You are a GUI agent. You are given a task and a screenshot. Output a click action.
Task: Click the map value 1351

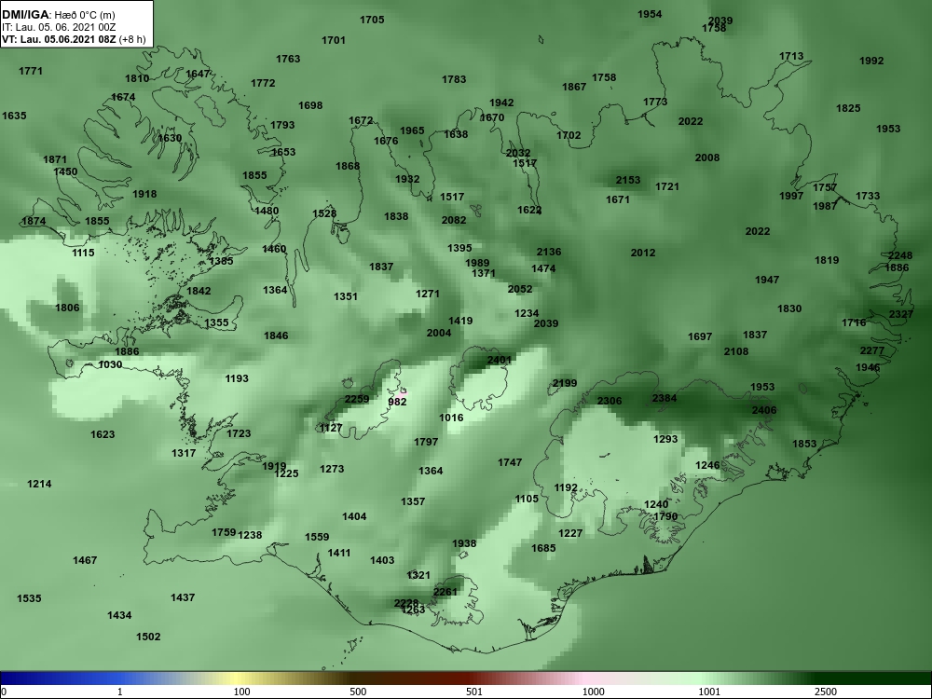point(346,296)
